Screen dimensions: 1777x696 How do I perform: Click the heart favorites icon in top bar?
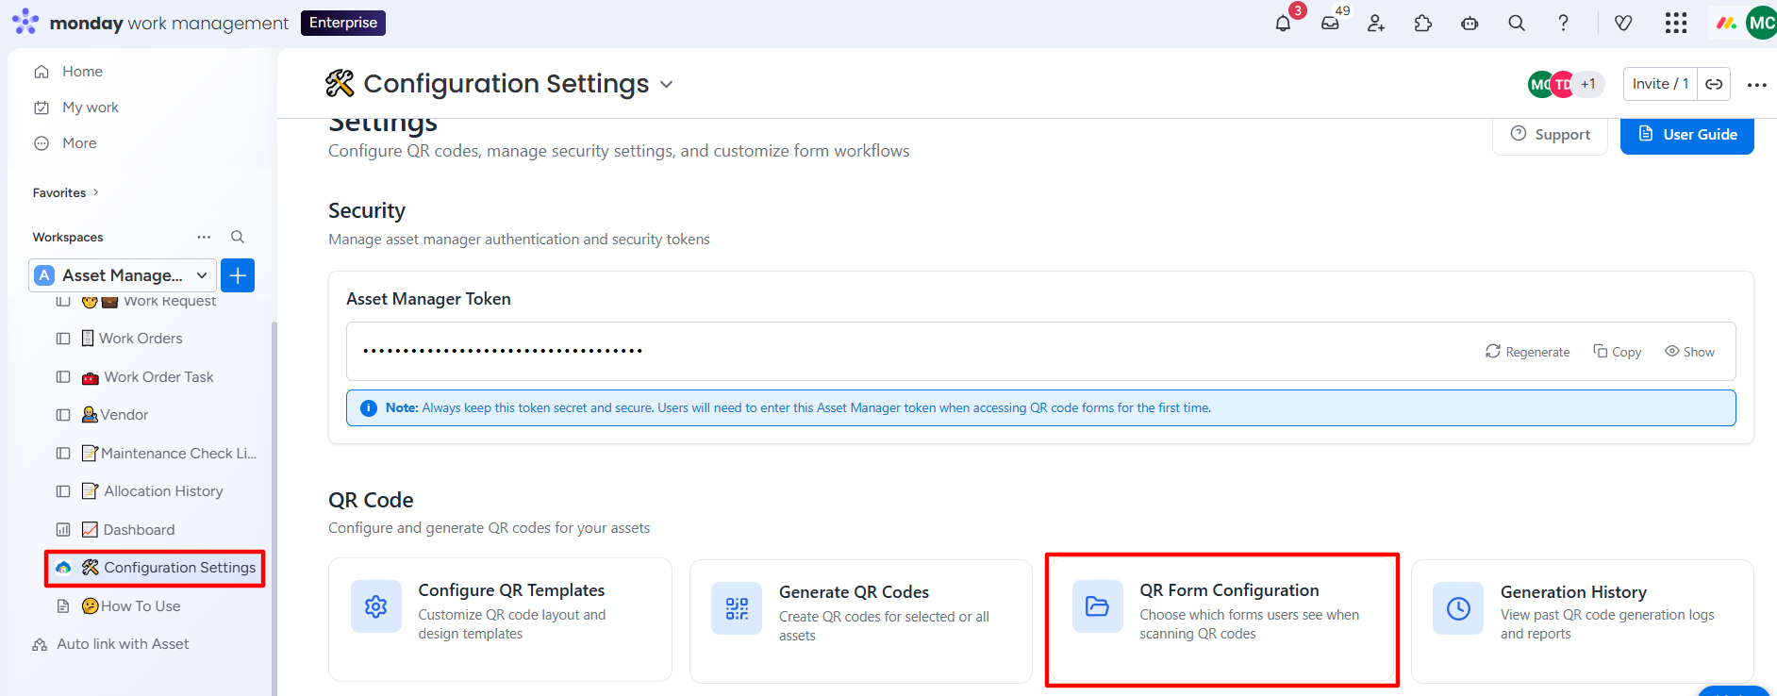coord(1623,24)
